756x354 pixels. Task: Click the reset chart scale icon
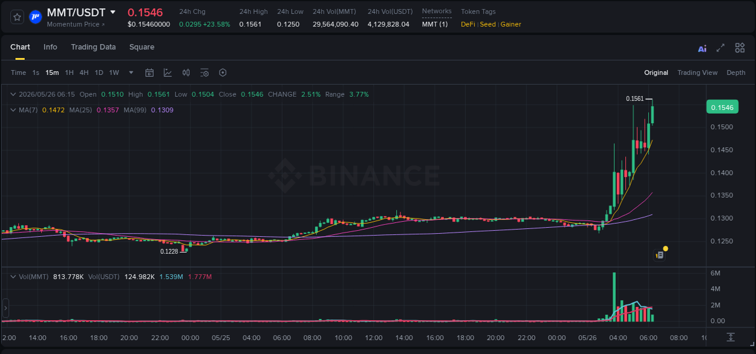731,337
